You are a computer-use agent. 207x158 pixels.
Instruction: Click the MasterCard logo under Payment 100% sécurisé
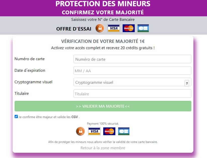pos(109,131)
